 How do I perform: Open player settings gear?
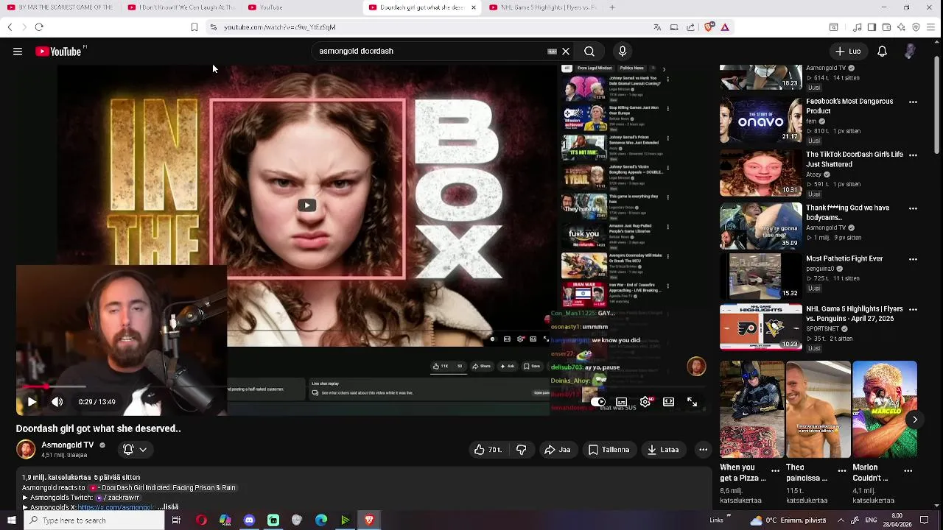[x=645, y=402]
